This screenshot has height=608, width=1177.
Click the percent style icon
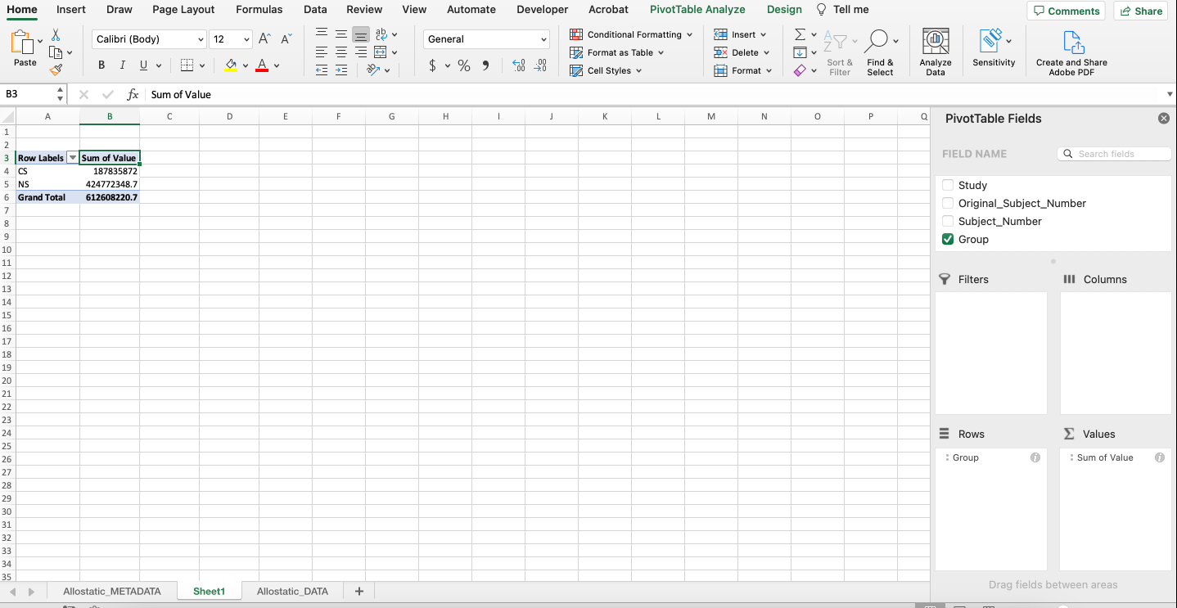(464, 65)
